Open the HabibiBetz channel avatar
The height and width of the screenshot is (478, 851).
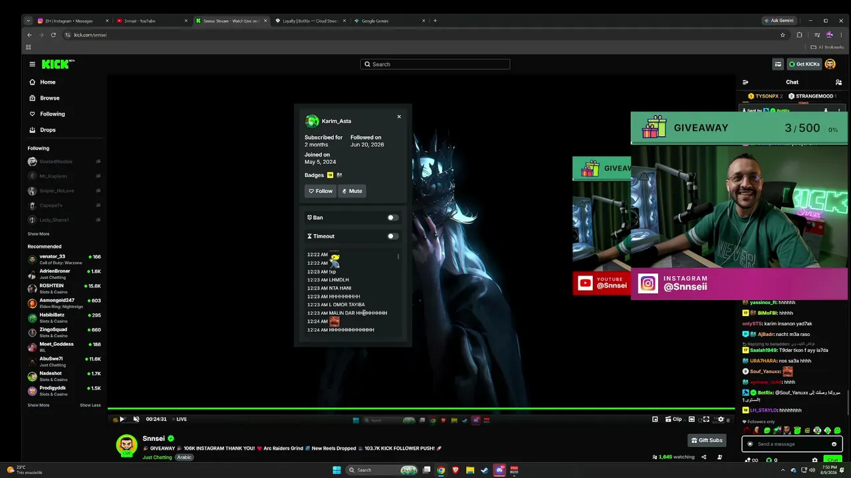point(32,317)
